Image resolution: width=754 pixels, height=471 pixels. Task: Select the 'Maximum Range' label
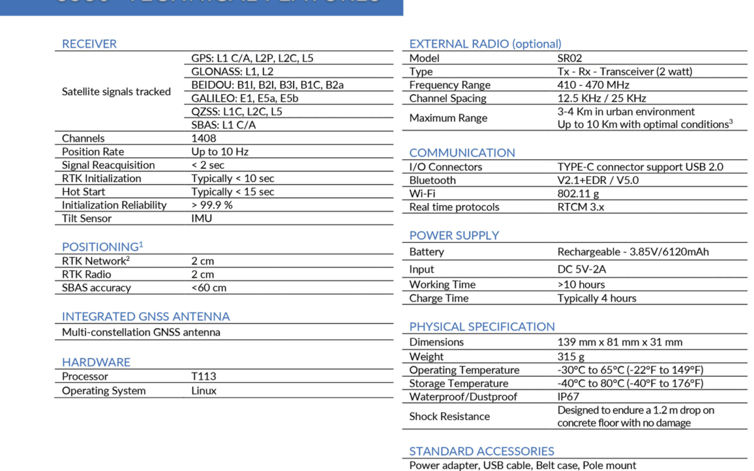pos(448,118)
